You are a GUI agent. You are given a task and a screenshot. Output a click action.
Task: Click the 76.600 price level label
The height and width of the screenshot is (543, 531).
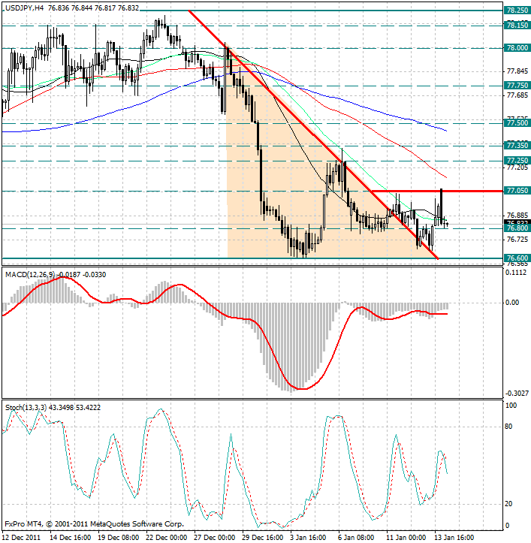click(x=516, y=258)
